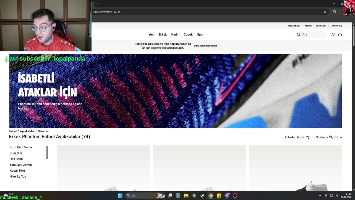Open Steam from the taskbar
The image size is (355, 200).
click(x=202, y=196)
